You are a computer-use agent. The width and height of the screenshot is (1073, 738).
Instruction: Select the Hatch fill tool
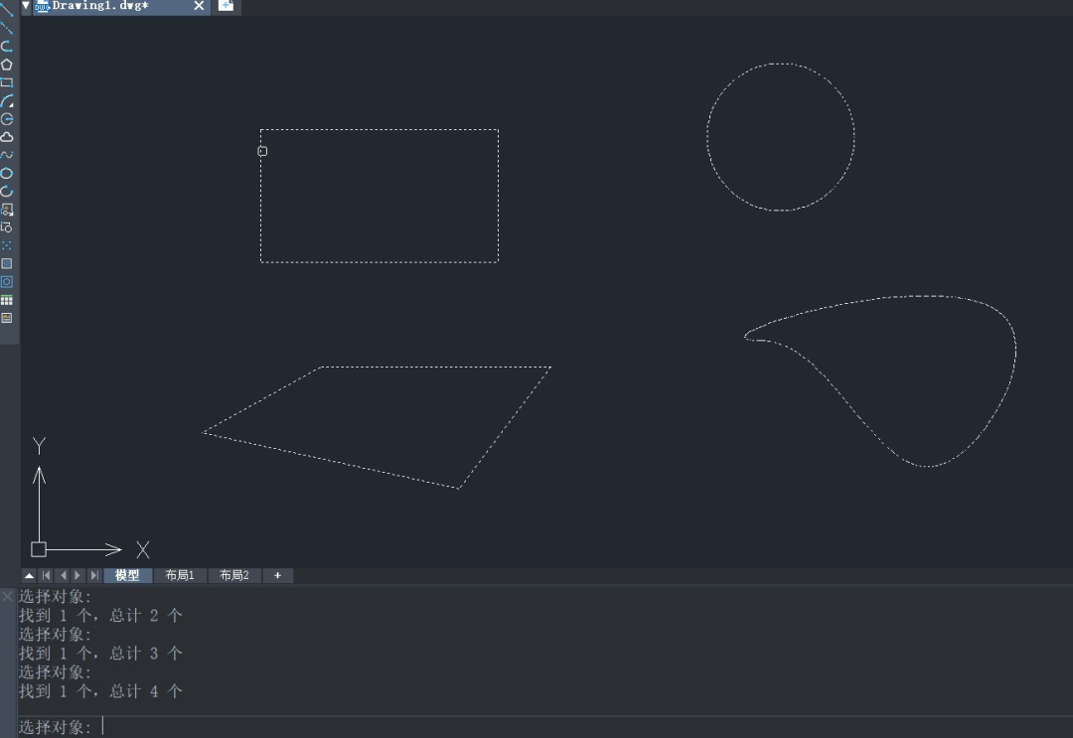coord(7,263)
